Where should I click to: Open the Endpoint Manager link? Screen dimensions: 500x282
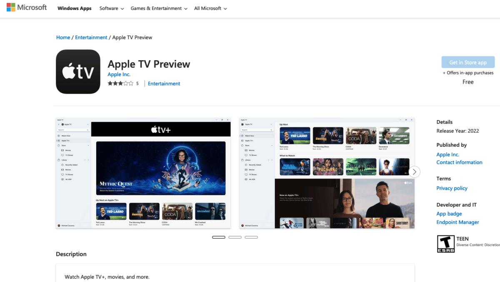pos(457,222)
